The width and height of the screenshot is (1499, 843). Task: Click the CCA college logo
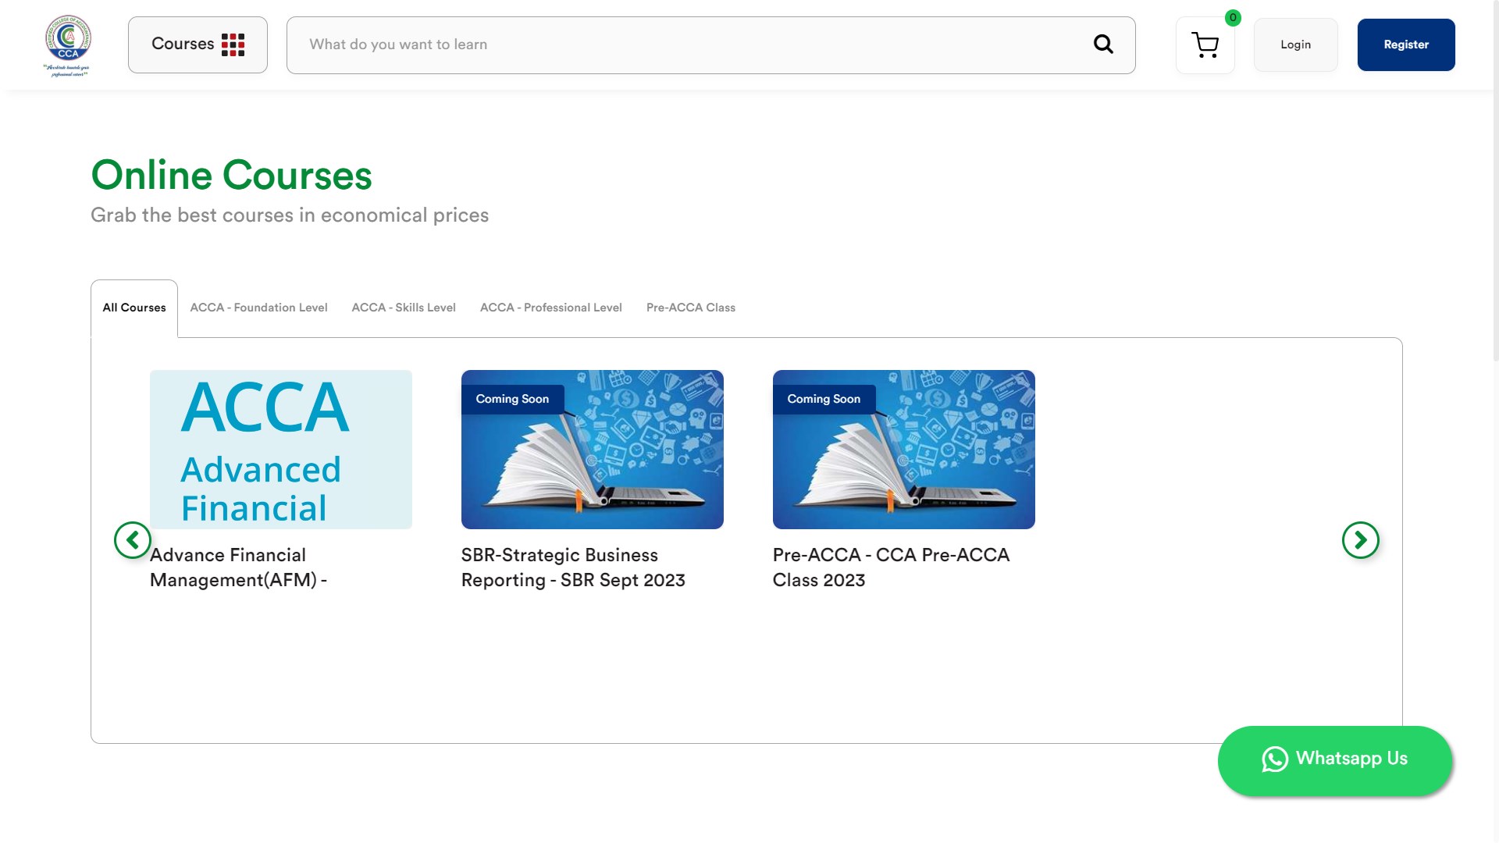point(68,44)
